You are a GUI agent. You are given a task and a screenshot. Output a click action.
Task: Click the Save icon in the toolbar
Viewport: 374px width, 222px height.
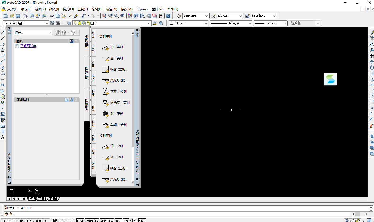[x=18, y=16]
